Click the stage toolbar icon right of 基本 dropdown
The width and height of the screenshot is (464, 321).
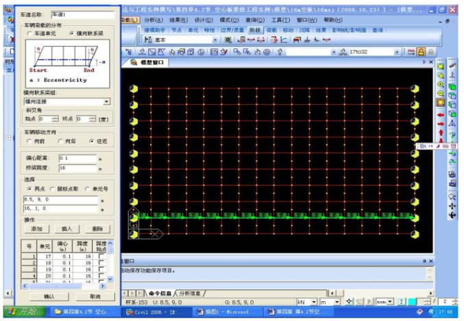228,40
